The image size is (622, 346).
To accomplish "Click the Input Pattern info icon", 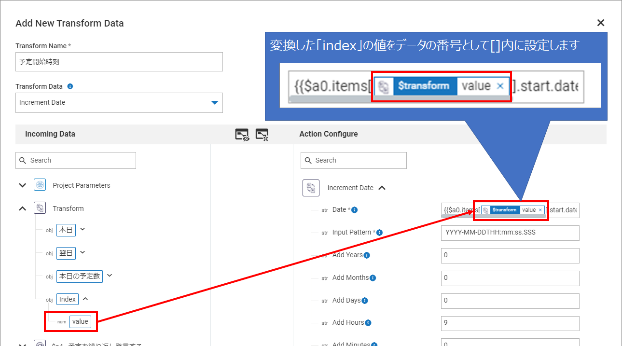I will click(379, 233).
